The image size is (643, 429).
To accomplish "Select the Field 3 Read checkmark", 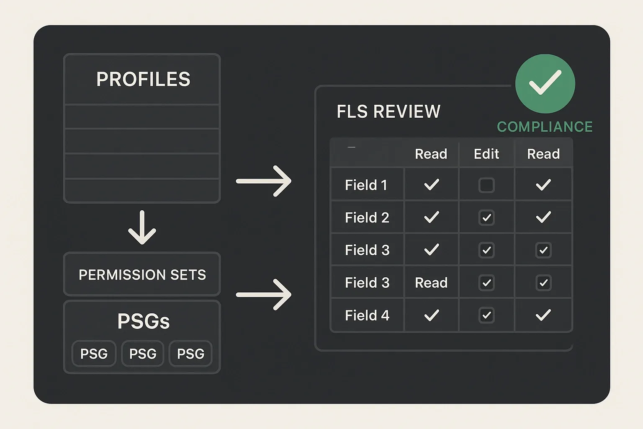I will [x=431, y=250].
